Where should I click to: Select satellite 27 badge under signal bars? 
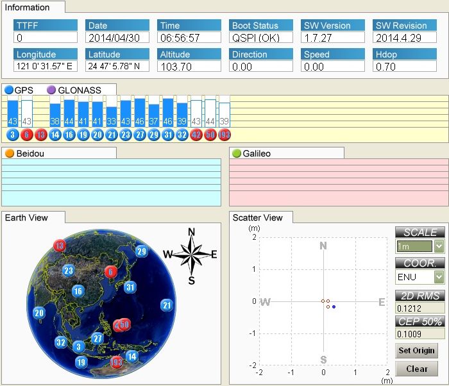[x=139, y=135]
